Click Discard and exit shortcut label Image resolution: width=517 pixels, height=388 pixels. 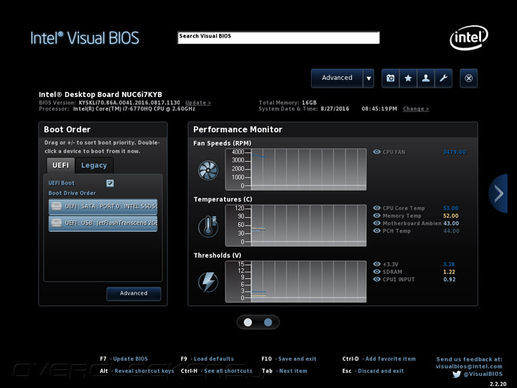(381, 371)
